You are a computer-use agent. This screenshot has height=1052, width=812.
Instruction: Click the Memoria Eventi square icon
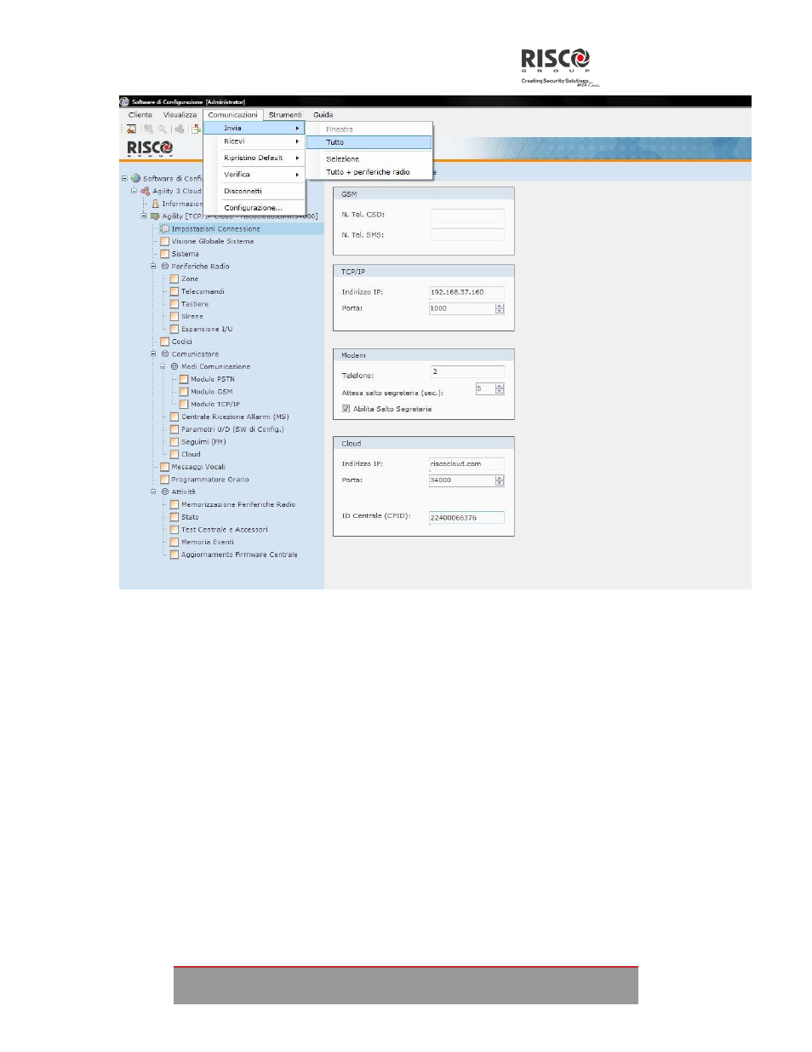[x=174, y=543]
